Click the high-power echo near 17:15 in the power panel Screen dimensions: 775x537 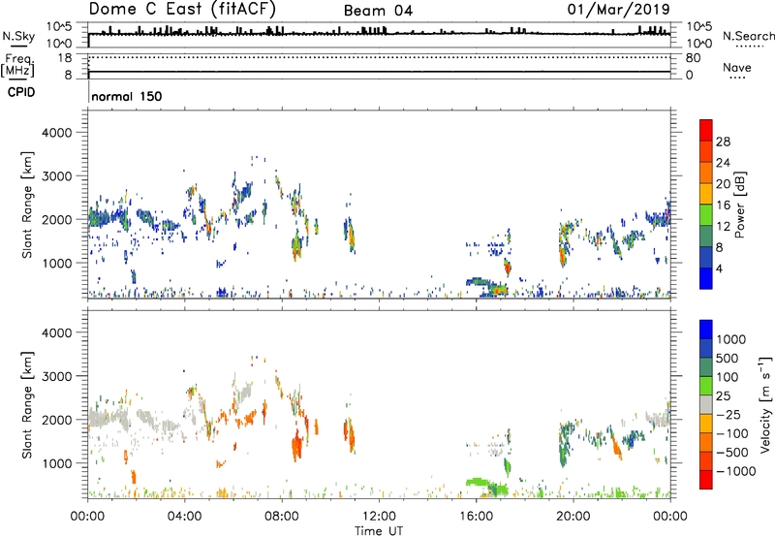[507, 268]
